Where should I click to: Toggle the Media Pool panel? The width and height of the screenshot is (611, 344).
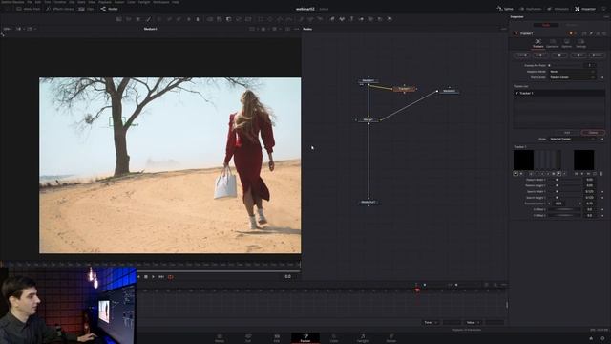click(28, 9)
